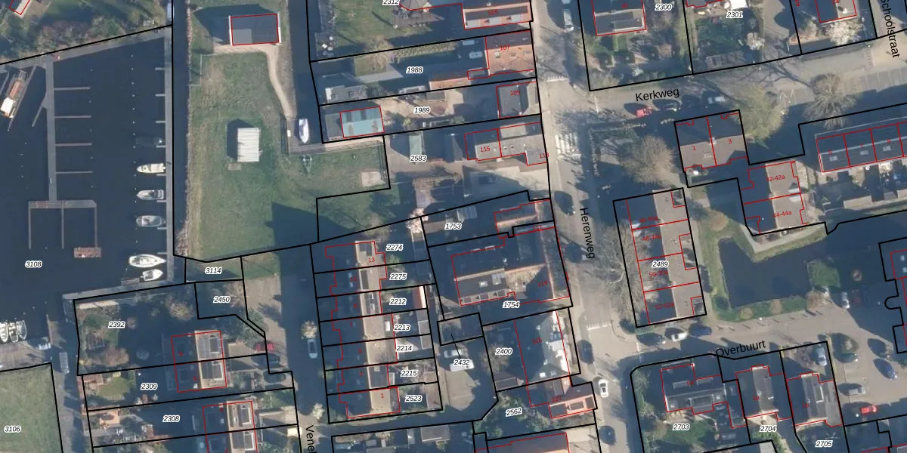This screenshot has height=453, width=907.
Task: Click parcel number 1753
Action: point(453,226)
